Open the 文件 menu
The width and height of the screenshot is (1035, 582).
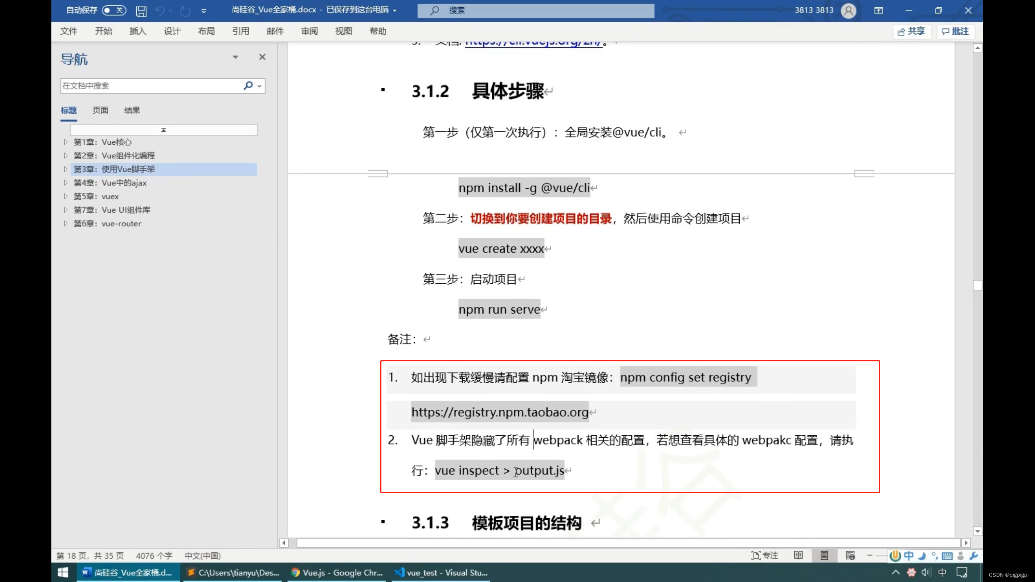click(x=69, y=31)
